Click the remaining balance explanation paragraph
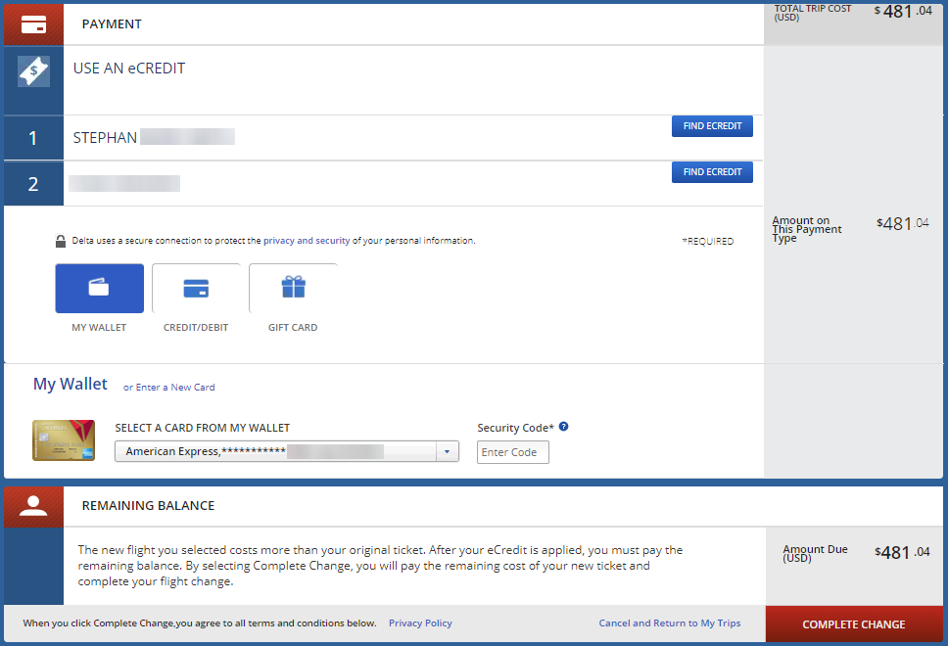948x646 pixels. [x=380, y=566]
